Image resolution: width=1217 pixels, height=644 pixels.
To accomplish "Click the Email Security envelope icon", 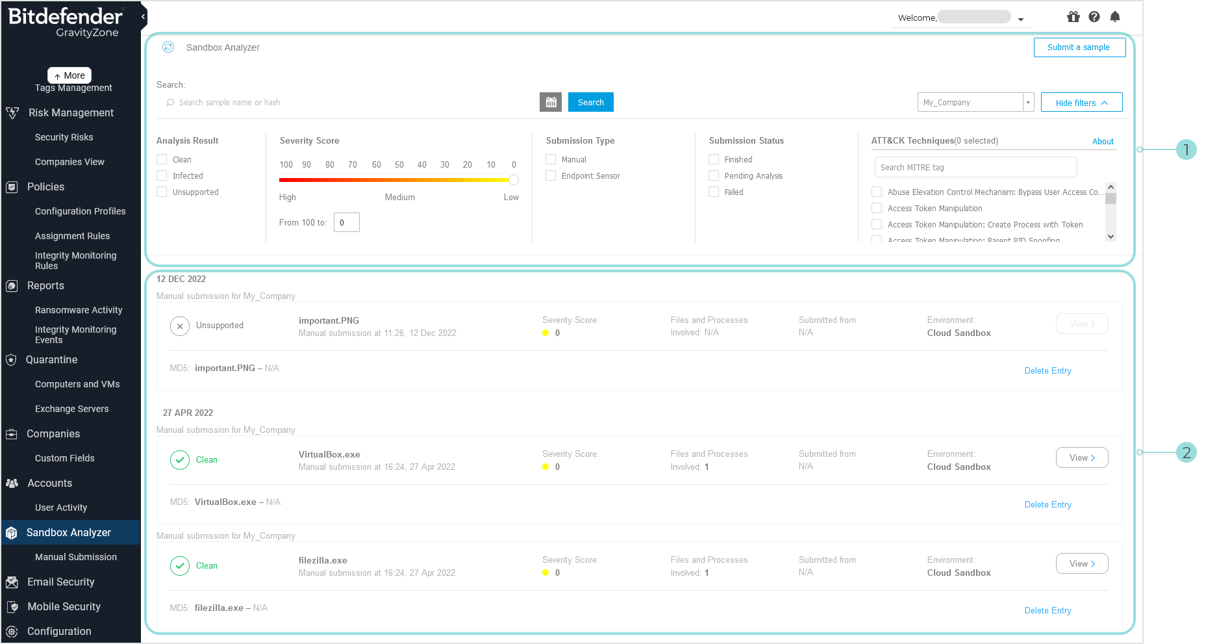I will point(12,582).
